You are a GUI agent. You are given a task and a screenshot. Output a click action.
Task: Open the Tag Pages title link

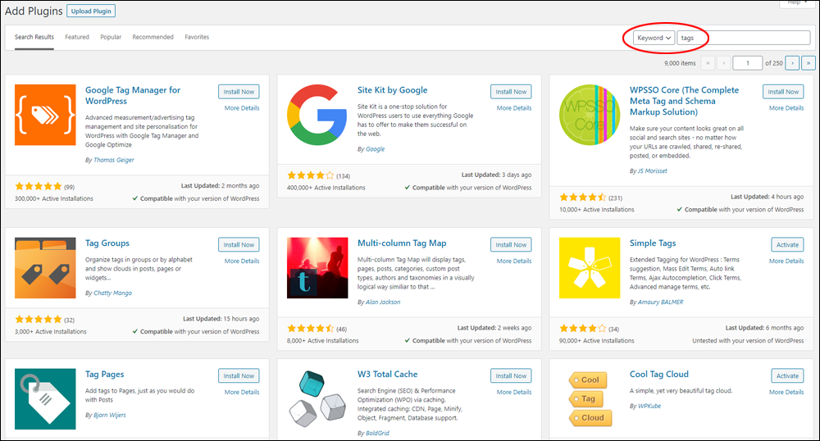click(105, 375)
